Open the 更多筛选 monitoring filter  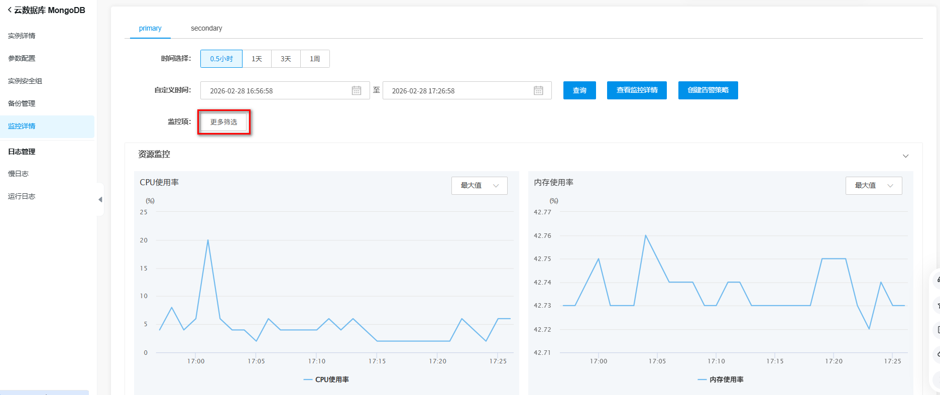(223, 122)
